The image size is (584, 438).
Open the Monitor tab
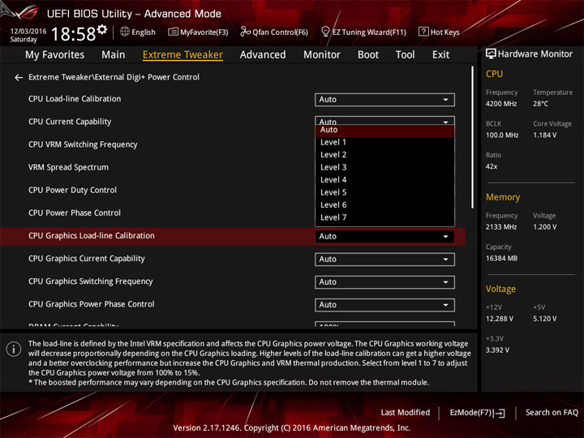tap(322, 55)
